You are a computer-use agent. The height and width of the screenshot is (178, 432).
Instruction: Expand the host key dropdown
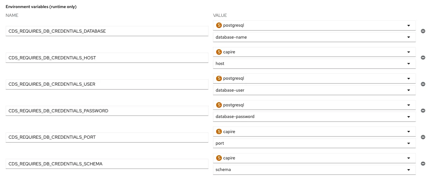click(x=314, y=64)
